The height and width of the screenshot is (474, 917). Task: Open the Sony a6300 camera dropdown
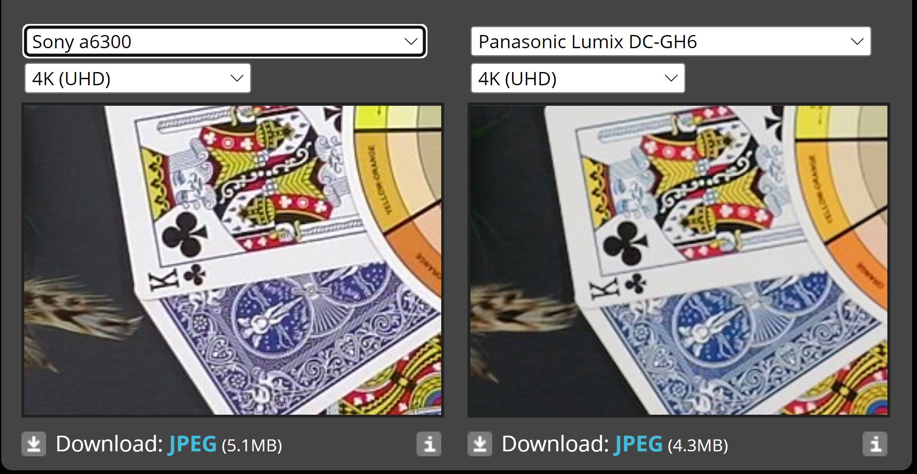[x=225, y=41]
